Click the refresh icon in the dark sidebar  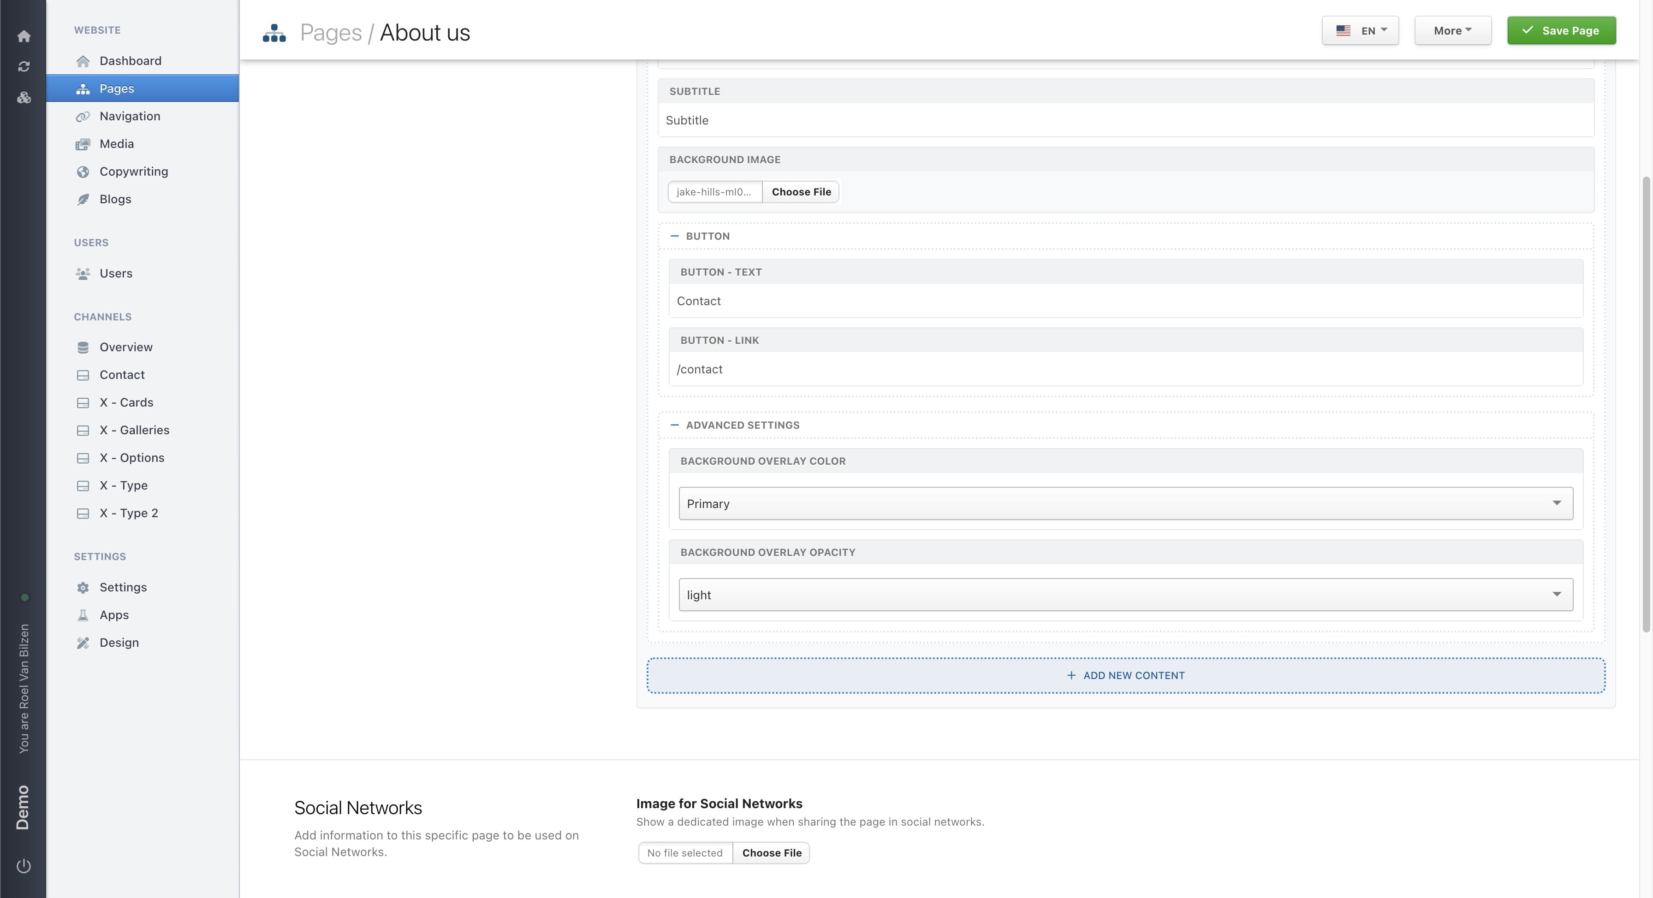[24, 66]
